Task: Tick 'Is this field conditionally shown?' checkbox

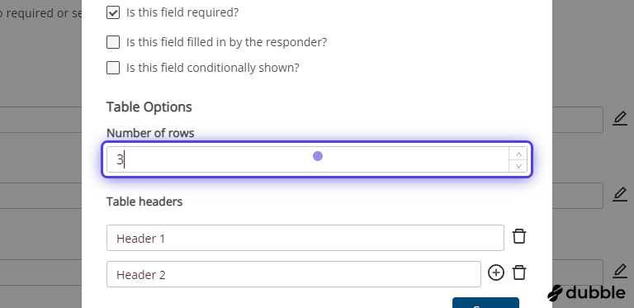Action: coord(113,68)
